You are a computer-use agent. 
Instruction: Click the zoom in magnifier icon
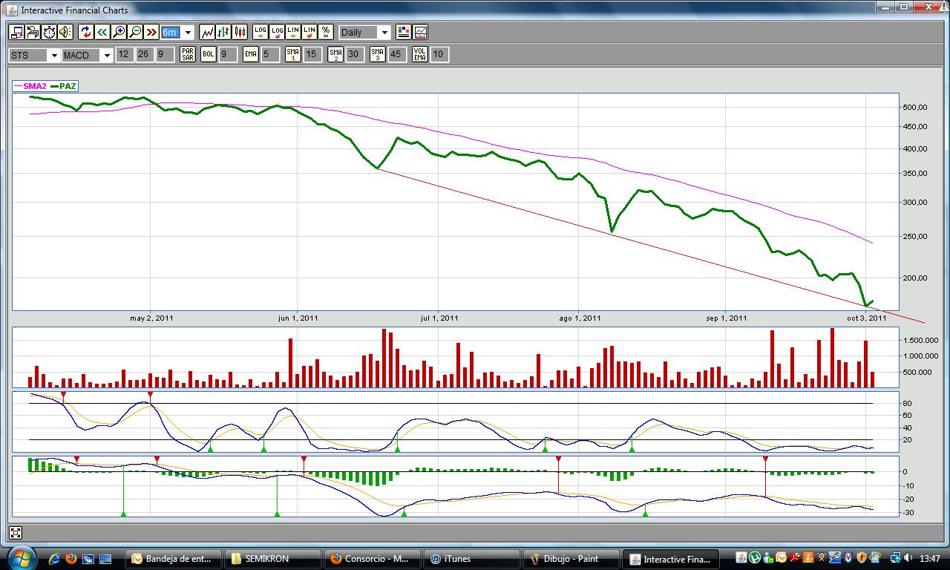[x=119, y=32]
